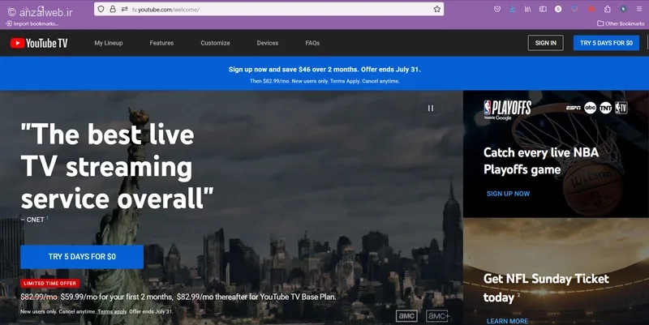
Task: Open the Other Bookmarks folder
Action: click(621, 24)
